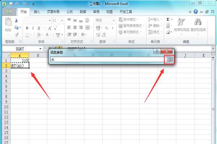Screen dimensions: 217x144
Task: Align text to cell top
Action: 69,20
